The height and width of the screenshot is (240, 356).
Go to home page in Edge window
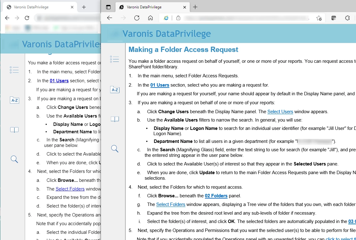pyautogui.click(x=150, y=18)
